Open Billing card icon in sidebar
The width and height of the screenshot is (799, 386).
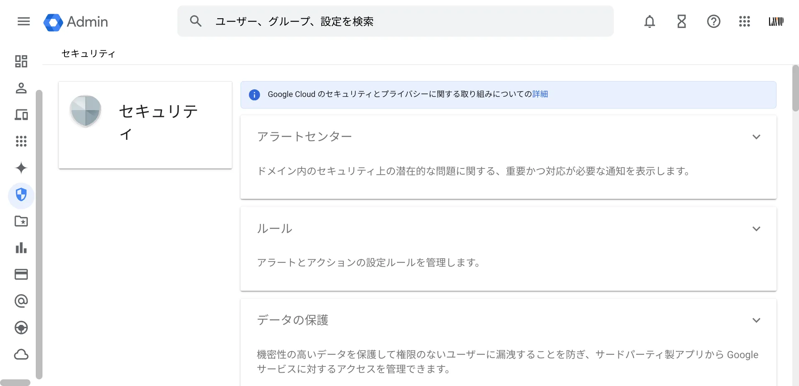tap(21, 275)
